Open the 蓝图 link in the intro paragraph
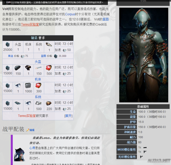The width and height of the screenshot is (171, 165). click(x=106, y=19)
